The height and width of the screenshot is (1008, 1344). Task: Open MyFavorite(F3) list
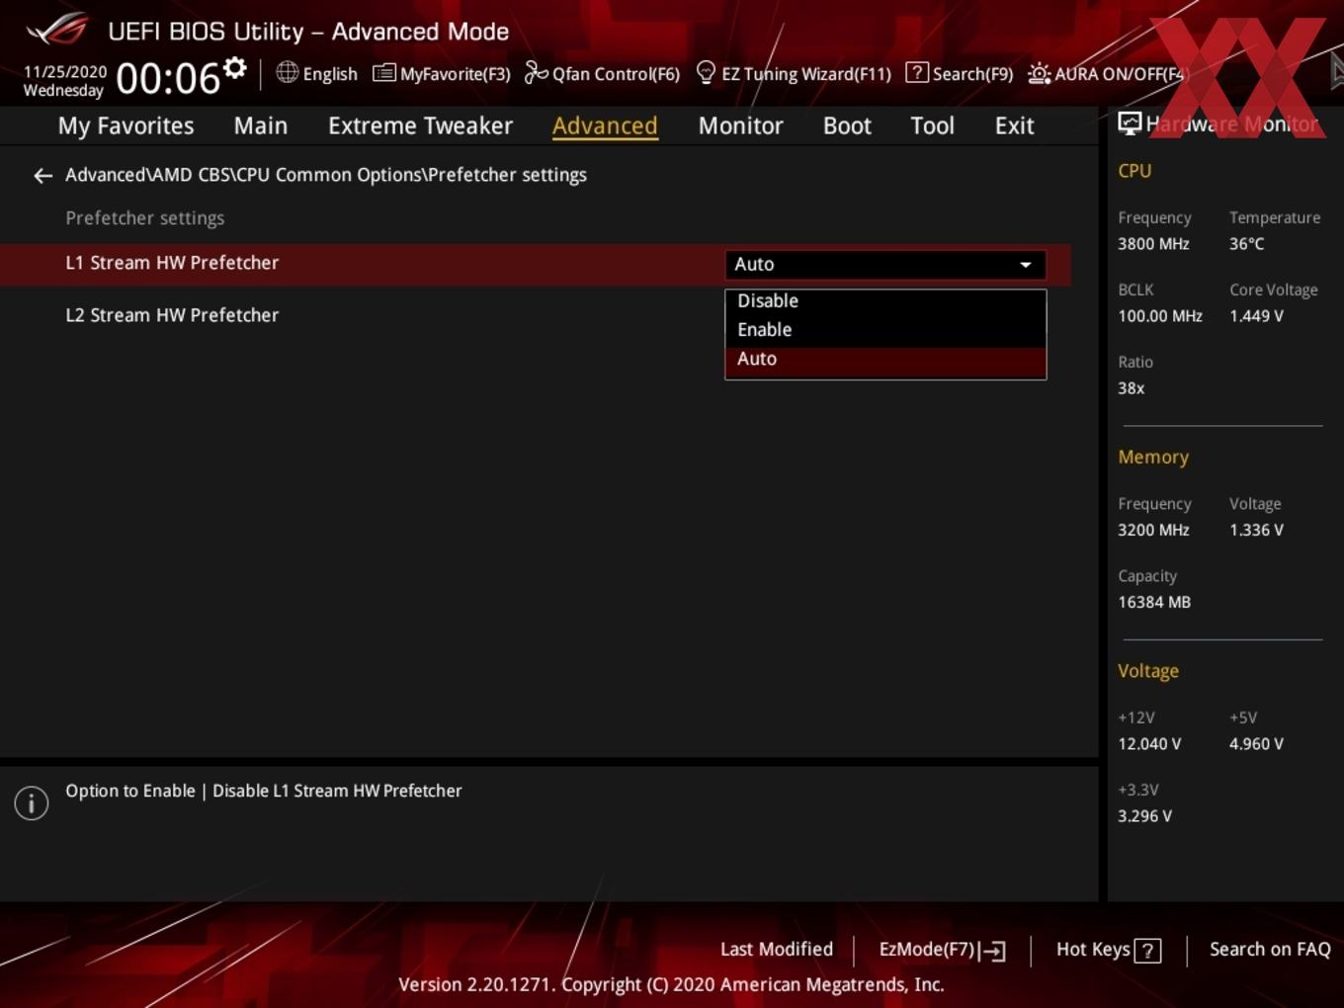point(441,73)
